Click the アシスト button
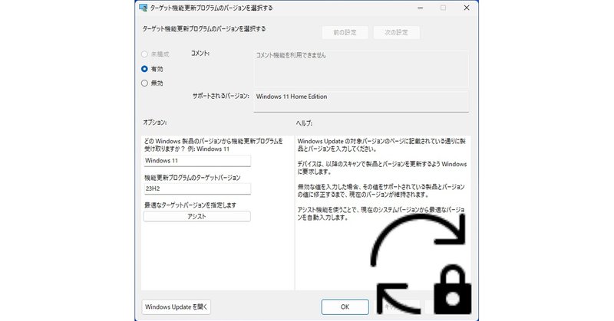614x321 pixels. point(196,216)
